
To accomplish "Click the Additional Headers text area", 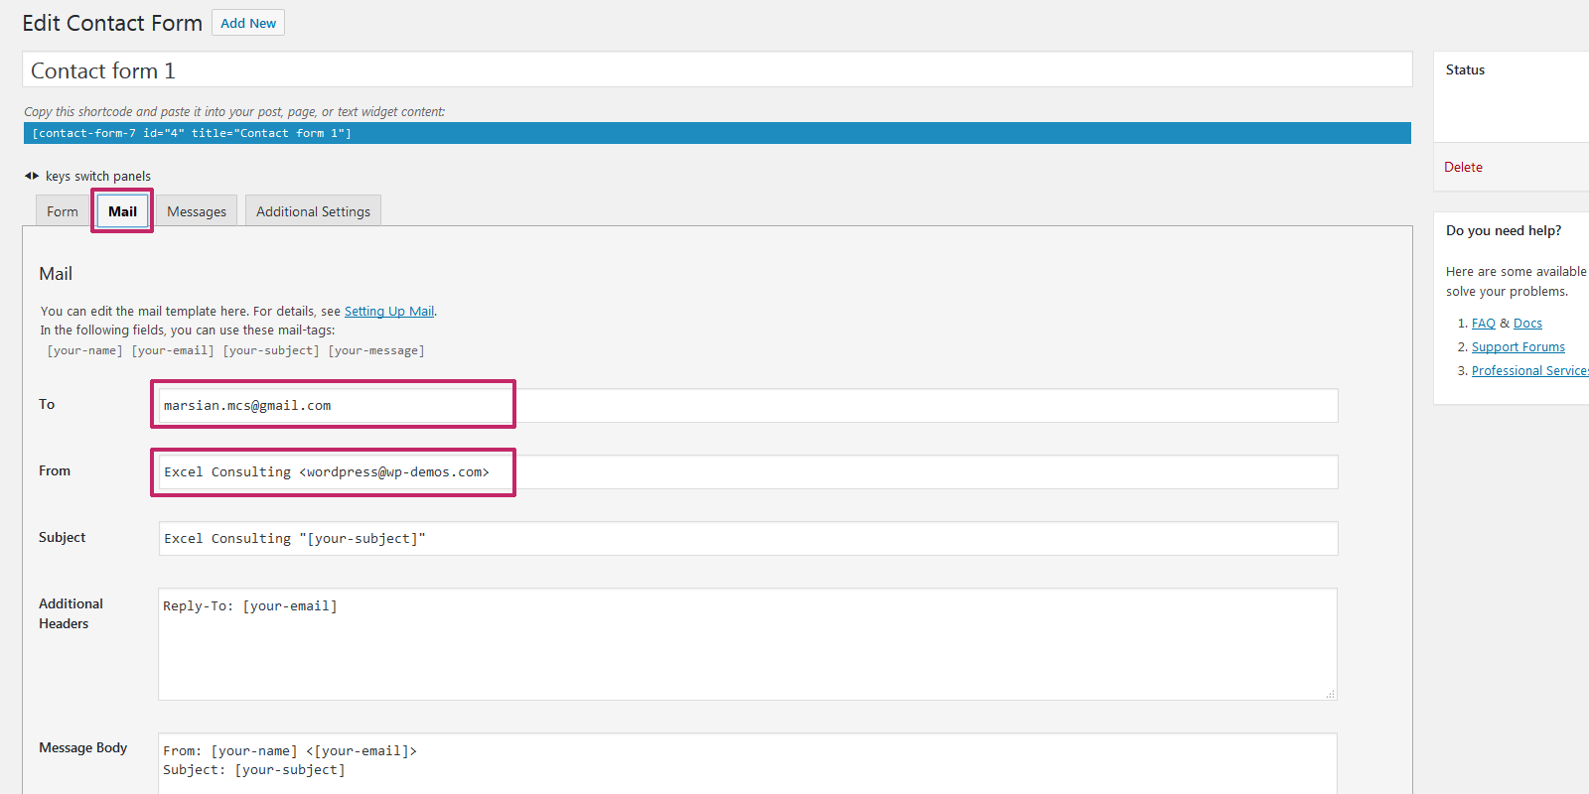I will 747,645.
